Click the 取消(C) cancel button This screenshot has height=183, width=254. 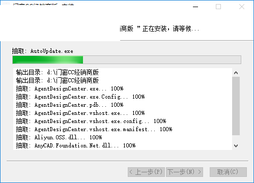pos(228,172)
